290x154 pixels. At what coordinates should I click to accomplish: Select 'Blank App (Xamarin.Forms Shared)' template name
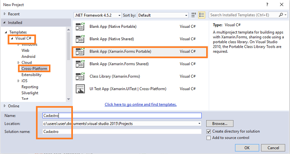pos(119,64)
